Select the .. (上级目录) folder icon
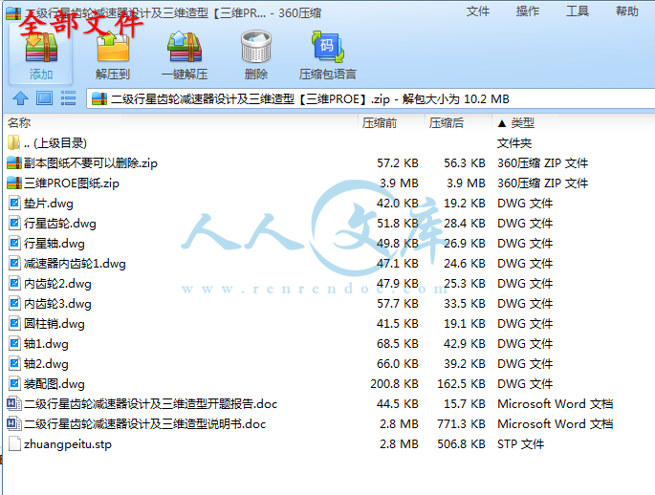 (13, 142)
